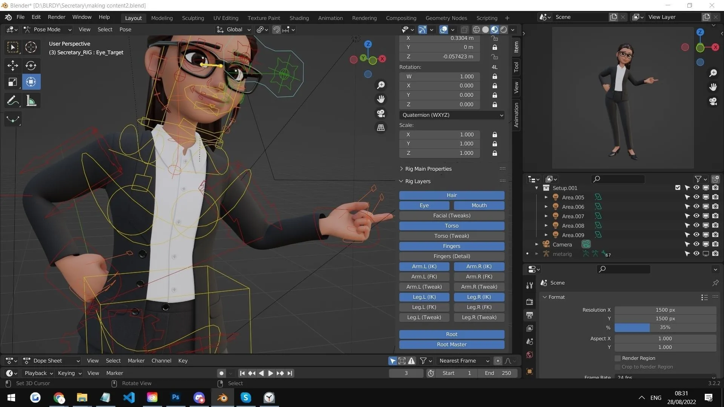
Task: Lock the Scale X value in the Item panel
Action: click(494, 135)
